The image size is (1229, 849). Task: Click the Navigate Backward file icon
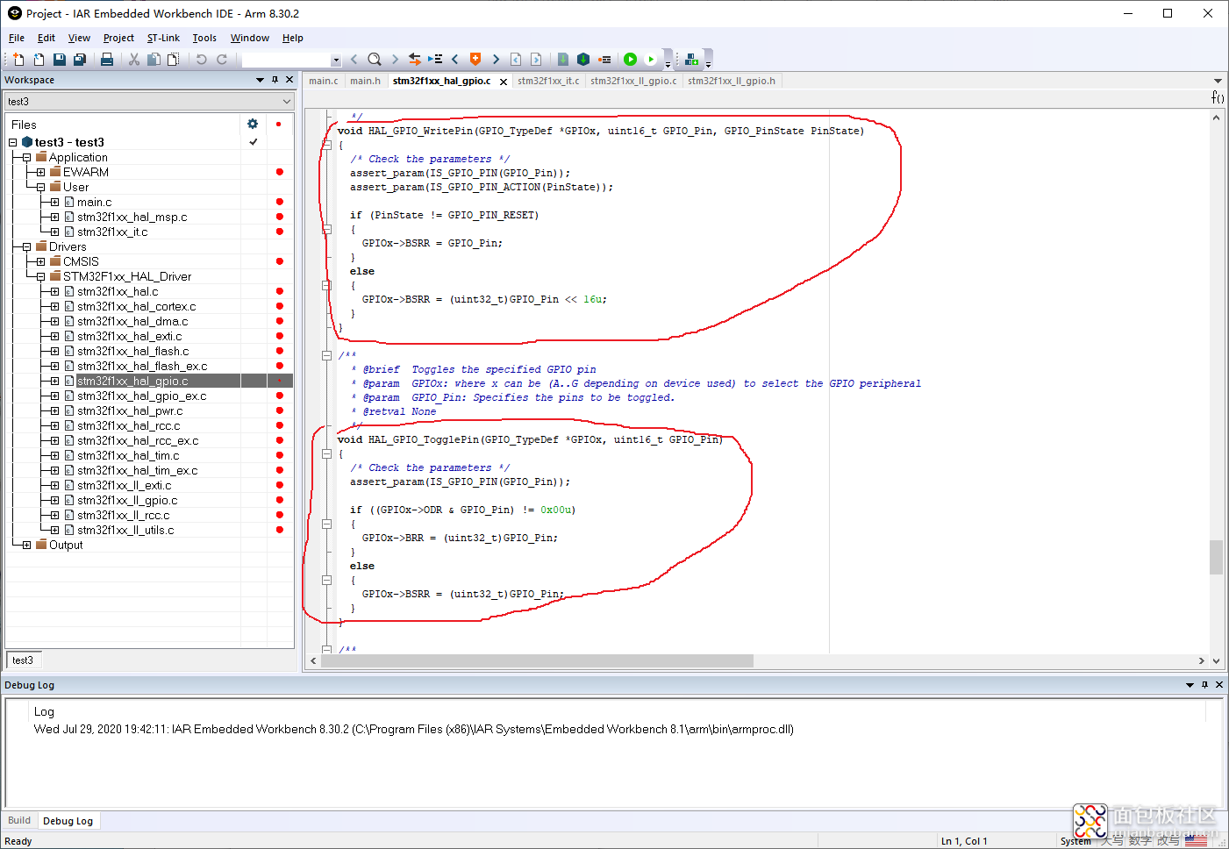click(516, 59)
